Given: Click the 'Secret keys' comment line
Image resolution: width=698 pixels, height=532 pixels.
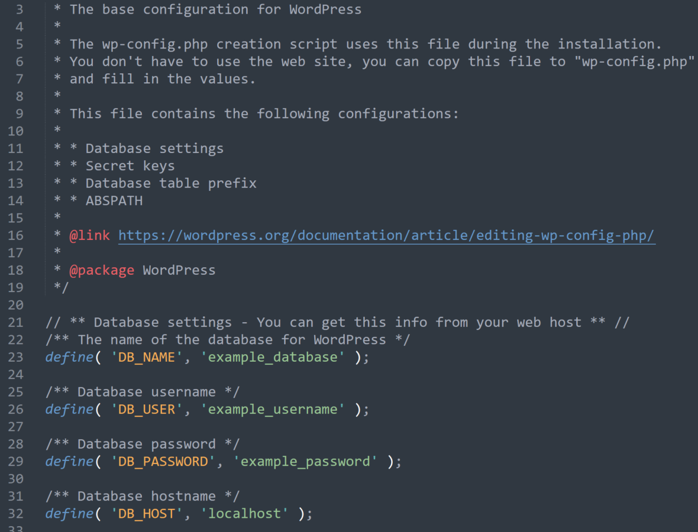Looking at the screenshot, I should pos(114,166).
